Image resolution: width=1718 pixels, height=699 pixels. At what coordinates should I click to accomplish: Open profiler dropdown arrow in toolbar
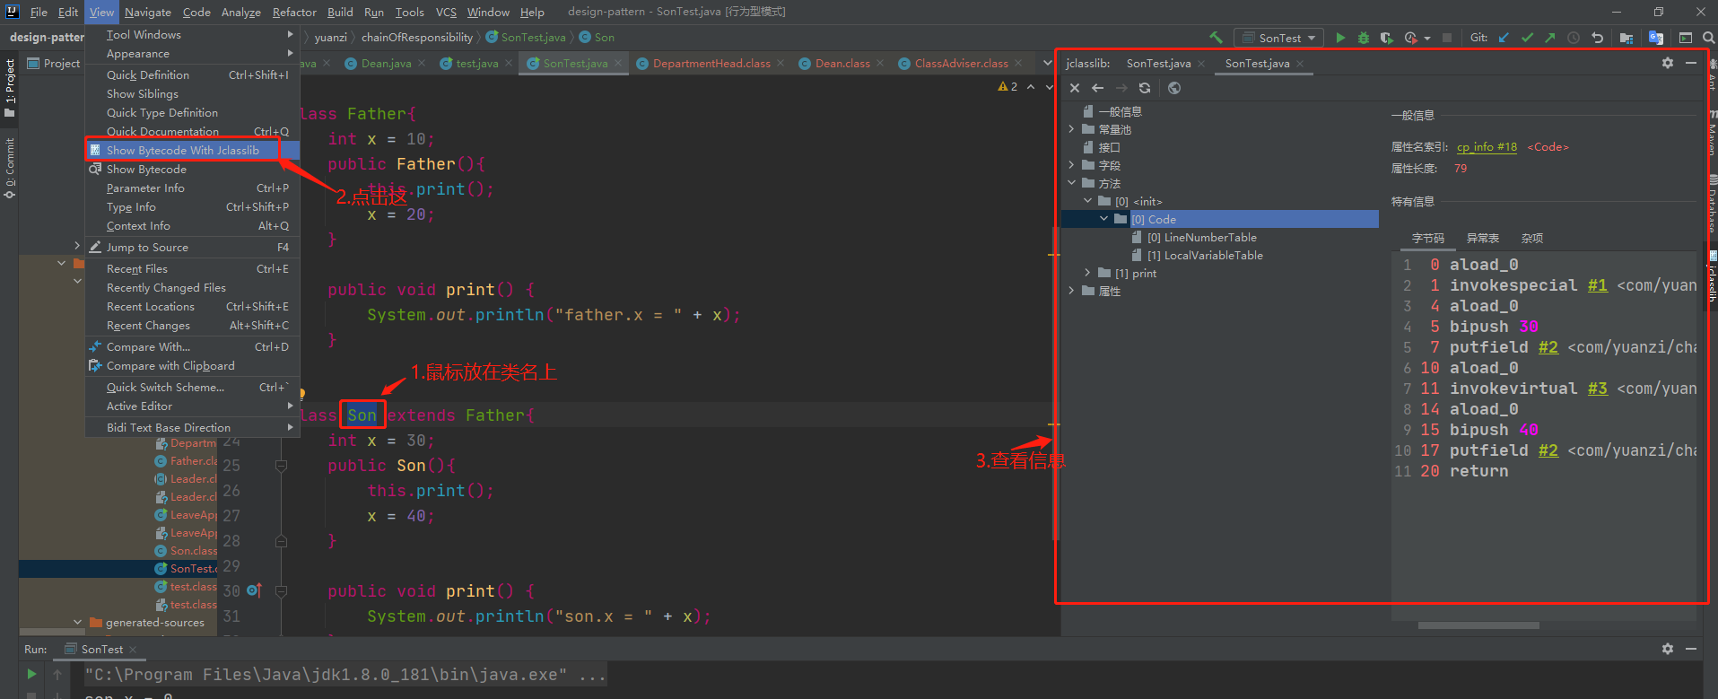click(x=1426, y=39)
